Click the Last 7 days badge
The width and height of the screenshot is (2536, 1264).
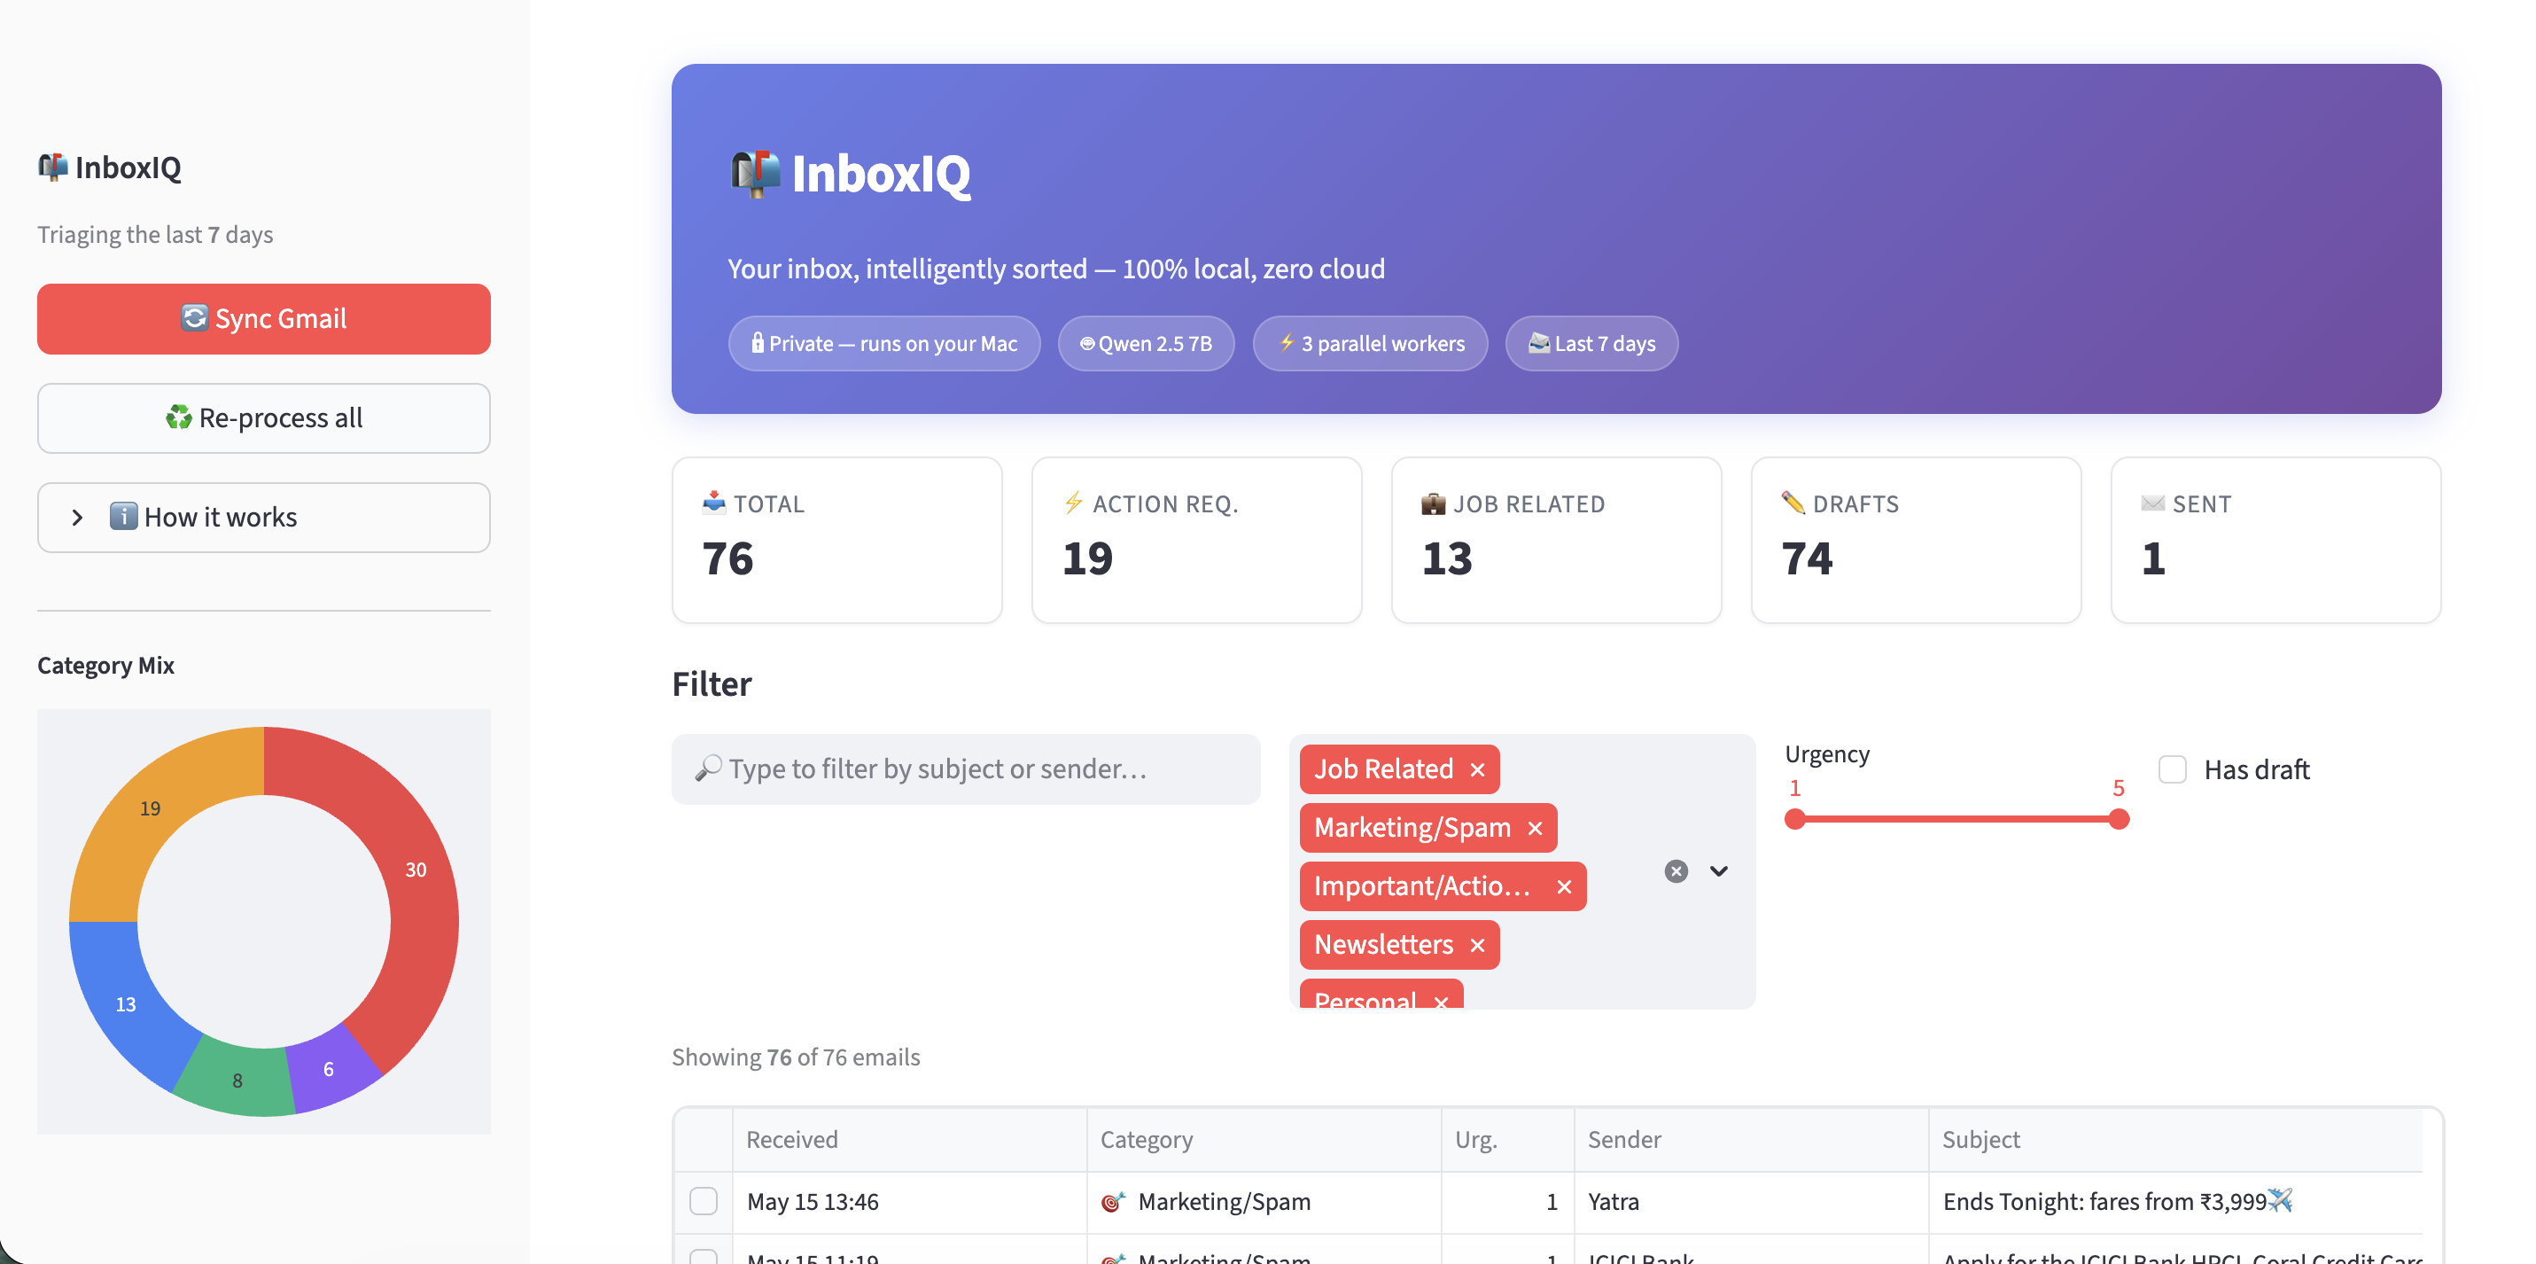(1592, 343)
